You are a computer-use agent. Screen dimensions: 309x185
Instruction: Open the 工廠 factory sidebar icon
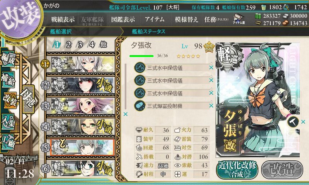tap(8, 142)
